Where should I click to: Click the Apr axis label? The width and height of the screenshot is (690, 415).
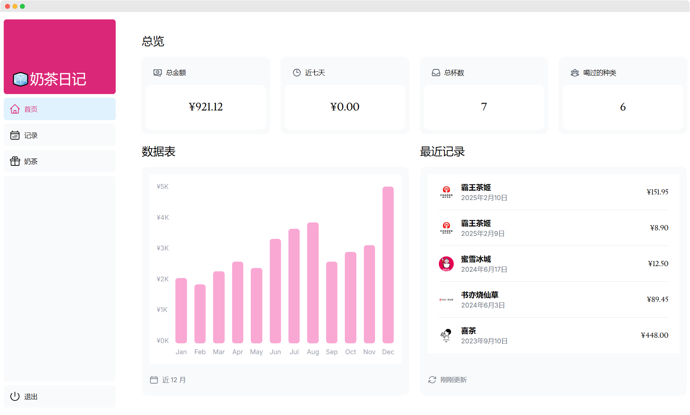(x=238, y=352)
